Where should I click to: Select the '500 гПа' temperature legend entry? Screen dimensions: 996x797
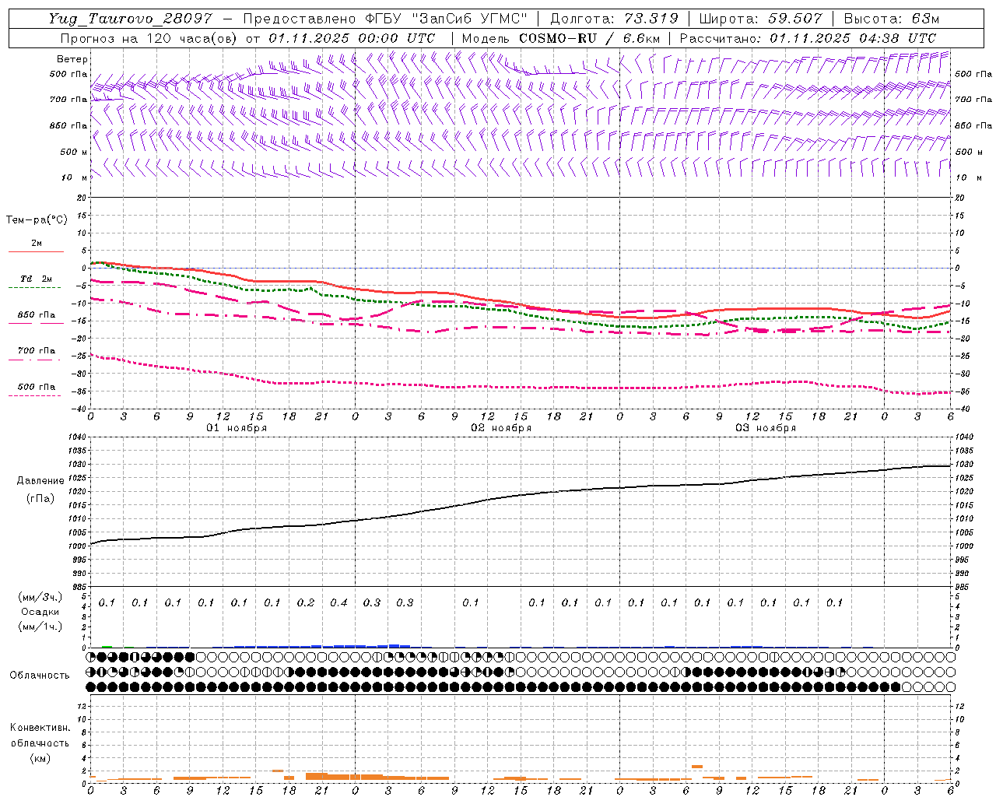pos(37,387)
